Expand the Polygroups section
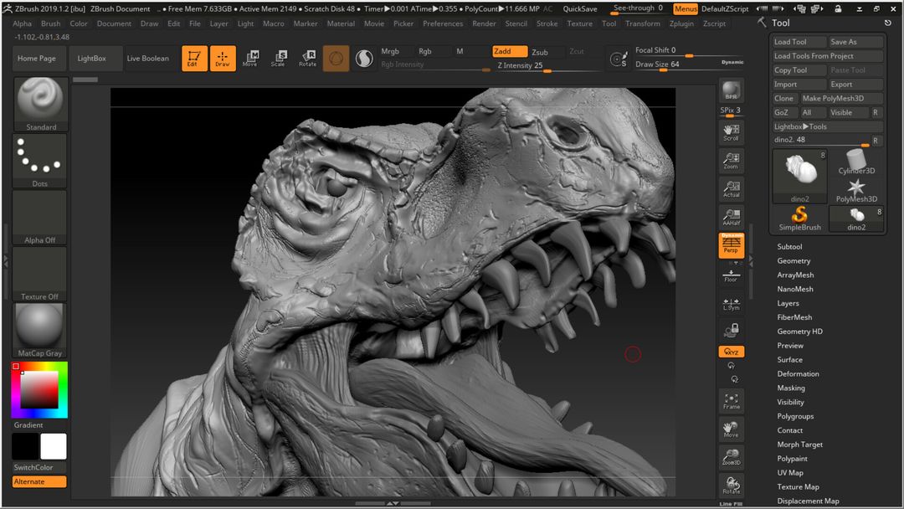The image size is (904, 509). (x=795, y=416)
